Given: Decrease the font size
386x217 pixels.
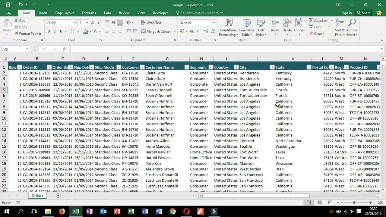Looking at the screenshot, I should click(x=99, y=23).
